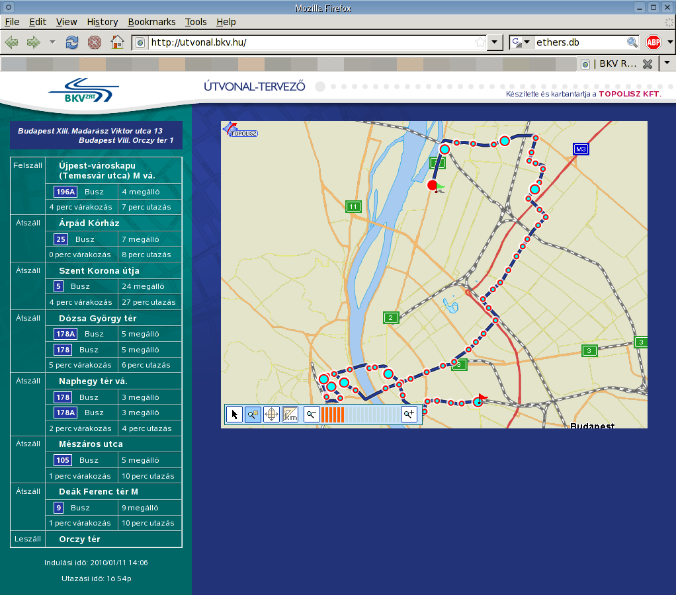Bookmark this page with the star icon
Screen dimensions: 676x595
point(480,42)
